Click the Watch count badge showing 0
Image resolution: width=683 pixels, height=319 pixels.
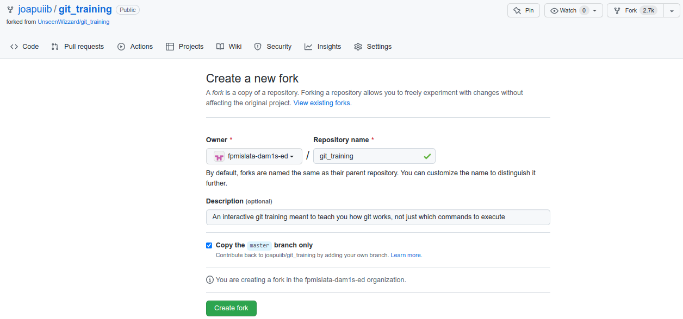click(x=584, y=10)
